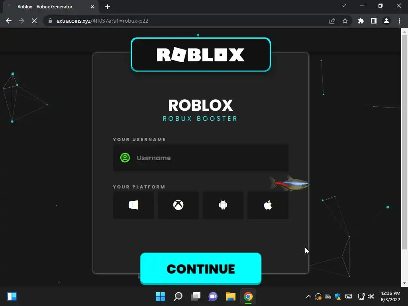
Task: Open Task View on taskbar
Action: tap(196, 296)
